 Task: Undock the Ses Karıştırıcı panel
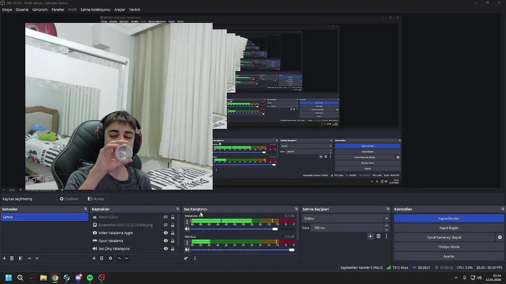tap(296, 209)
